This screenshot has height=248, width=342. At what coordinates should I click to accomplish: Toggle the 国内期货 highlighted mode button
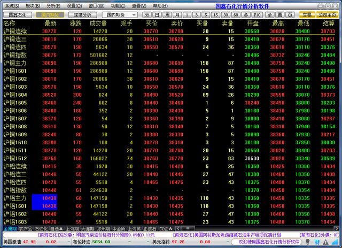coord(52,14)
